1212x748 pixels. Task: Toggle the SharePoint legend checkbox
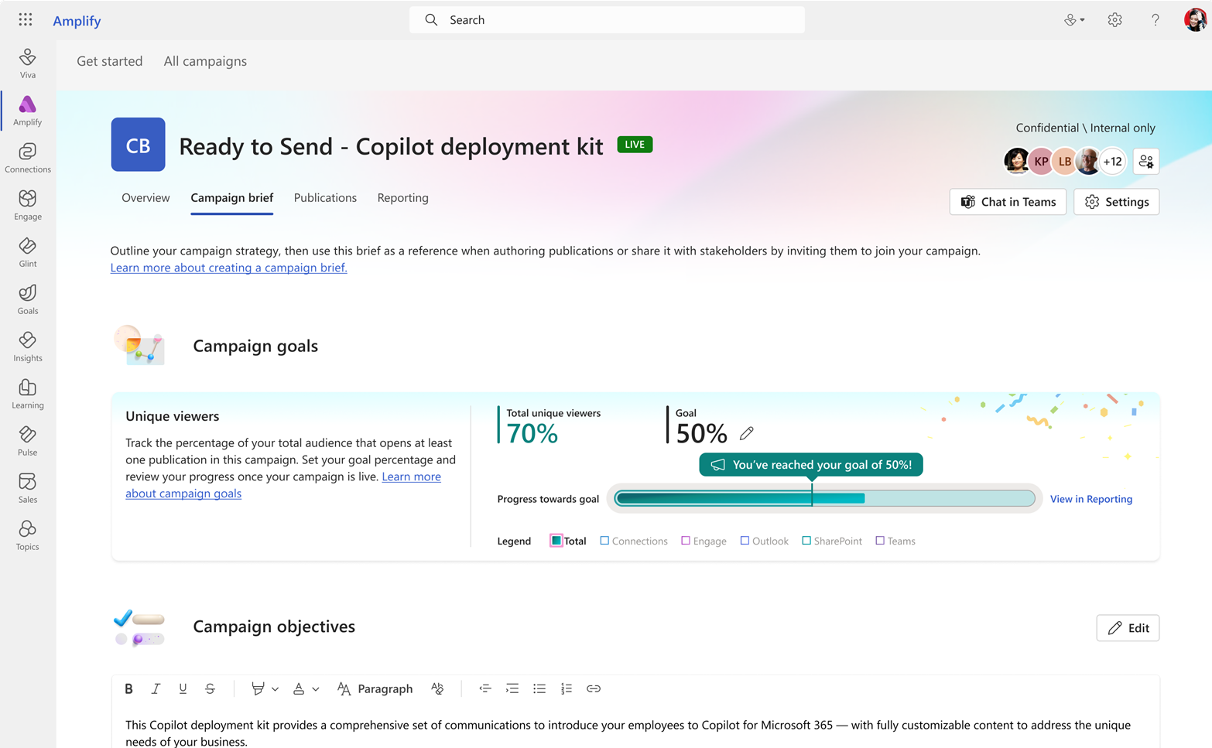pos(806,541)
